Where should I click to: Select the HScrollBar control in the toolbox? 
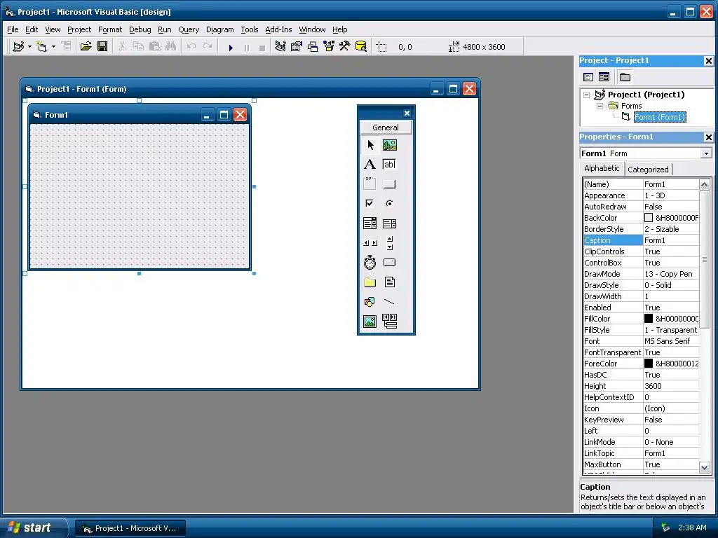coord(370,243)
